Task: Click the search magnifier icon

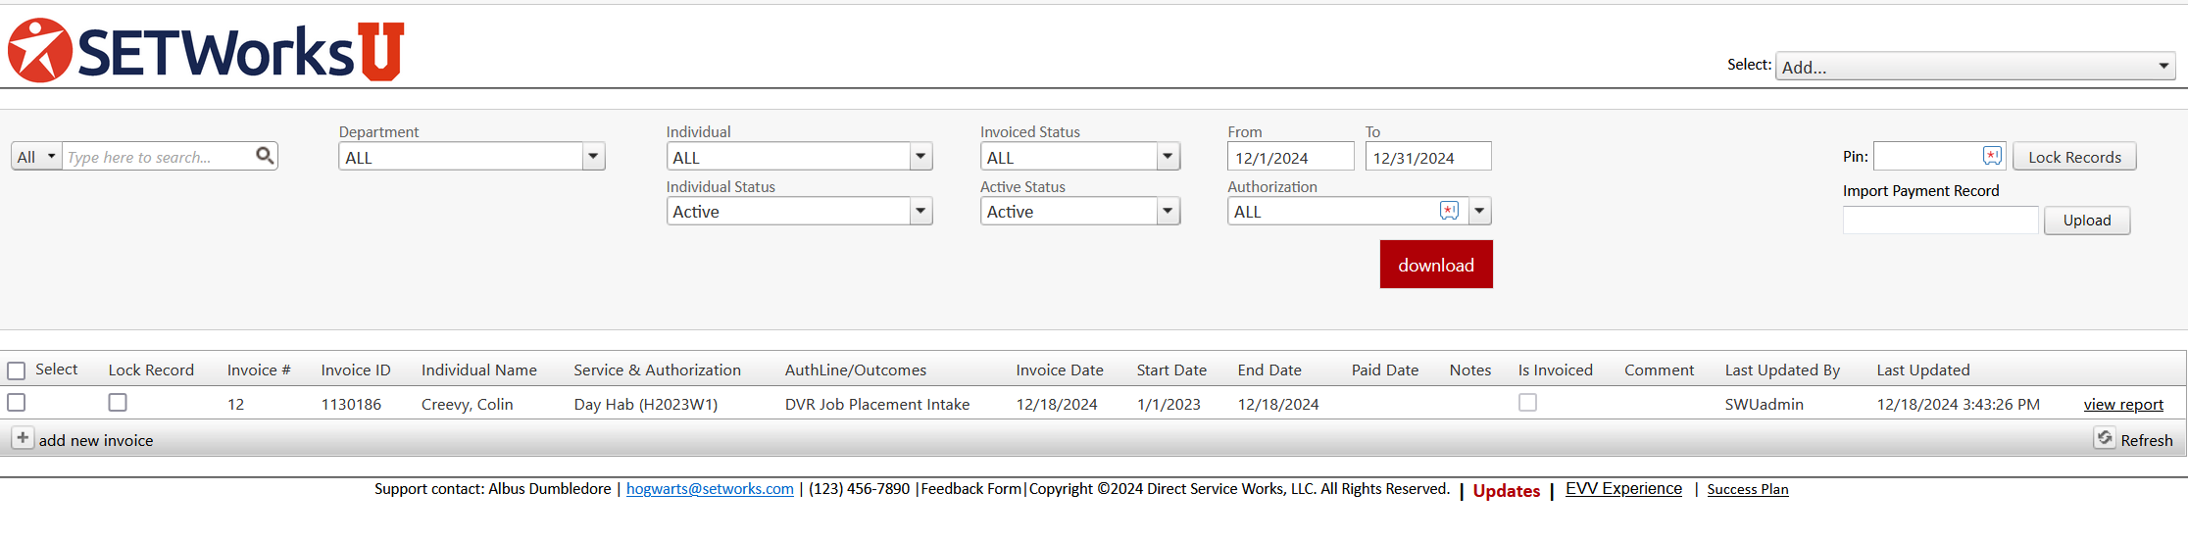Action: pos(265,156)
